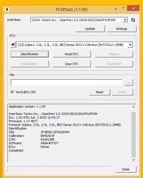Refresh the interface list with the reload icon

coord(133,20)
